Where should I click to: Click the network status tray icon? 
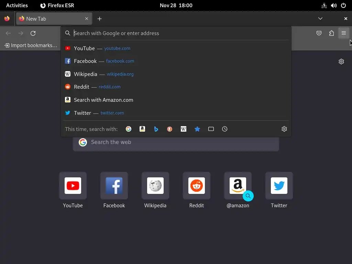point(324,5)
